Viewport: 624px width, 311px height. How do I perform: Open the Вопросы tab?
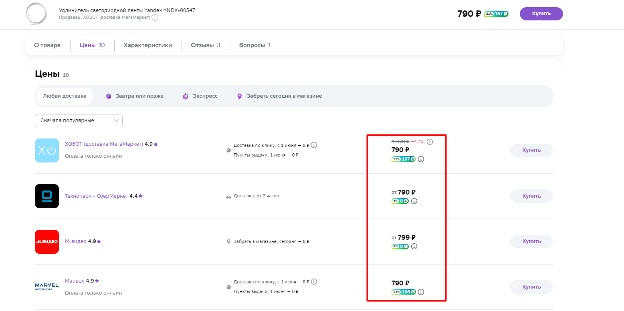tap(255, 45)
